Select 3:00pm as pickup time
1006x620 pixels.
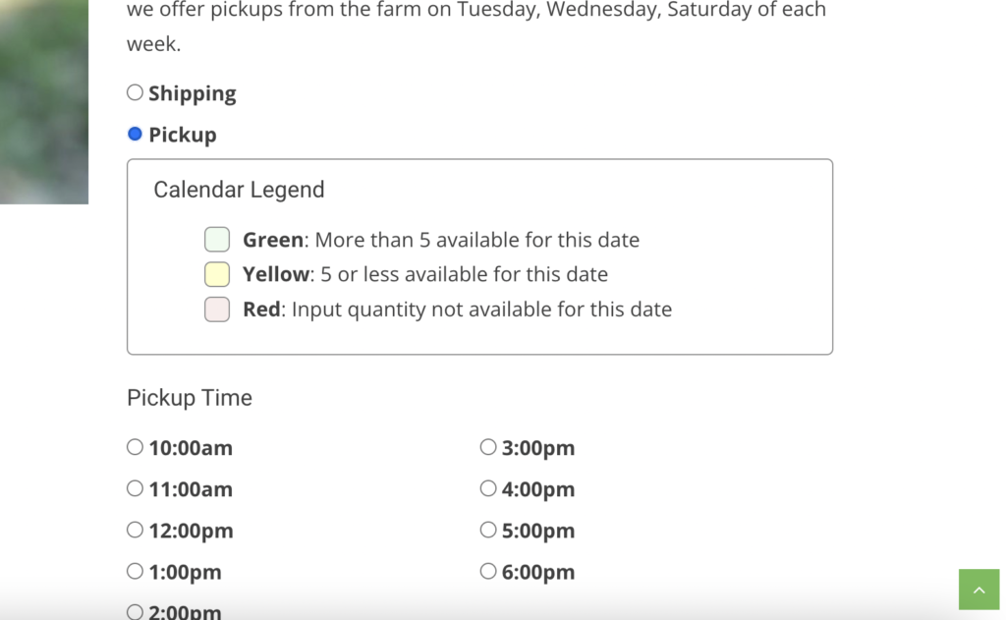[x=488, y=448]
